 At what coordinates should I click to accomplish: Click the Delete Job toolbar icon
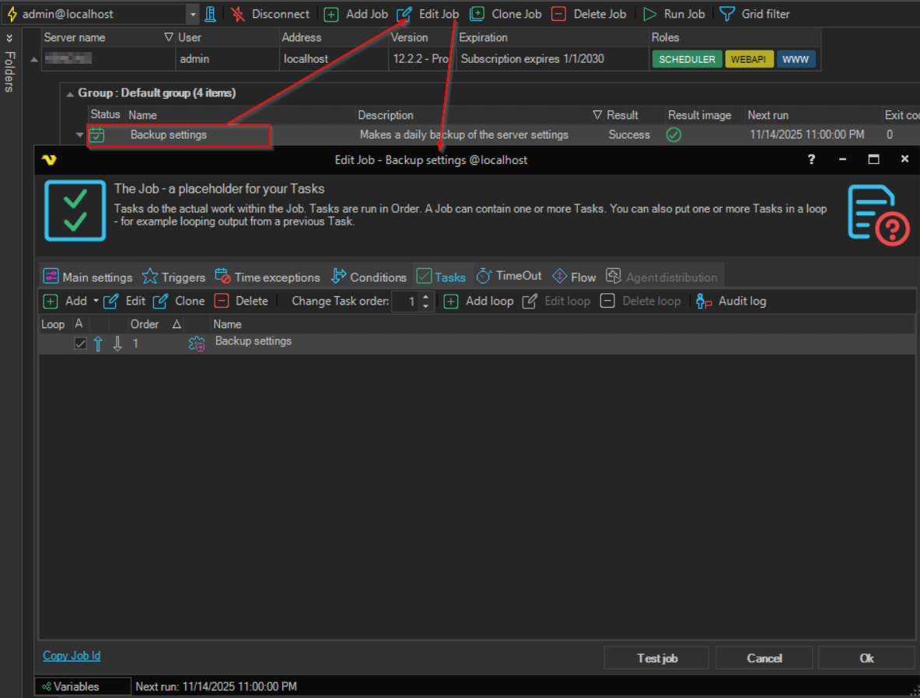coord(558,14)
